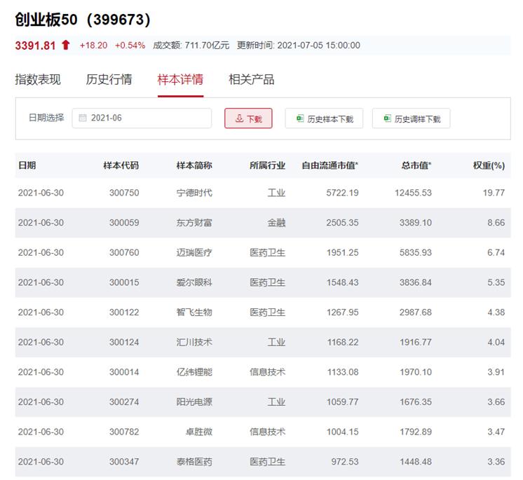Click the red up-arrow beside index price
The image size is (523, 480).
coord(66,45)
